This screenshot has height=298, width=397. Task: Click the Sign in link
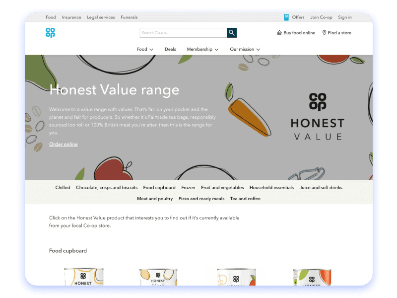tap(345, 17)
